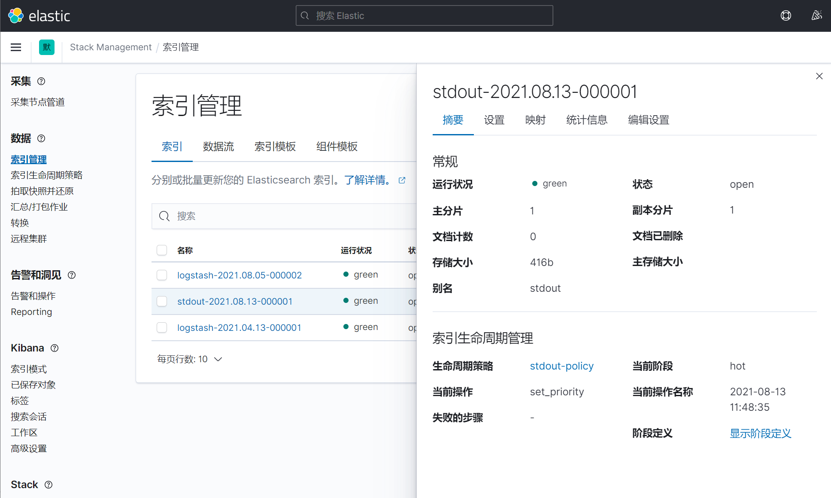Open 拍取快照并还原 in the sidebar
831x498 pixels.
click(x=42, y=191)
